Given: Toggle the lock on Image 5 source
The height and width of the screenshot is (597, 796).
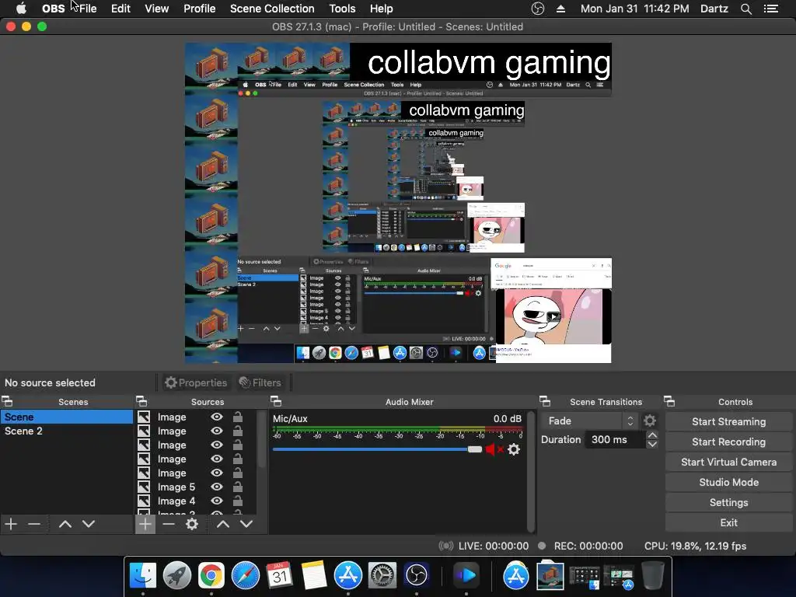Looking at the screenshot, I should tap(238, 487).
